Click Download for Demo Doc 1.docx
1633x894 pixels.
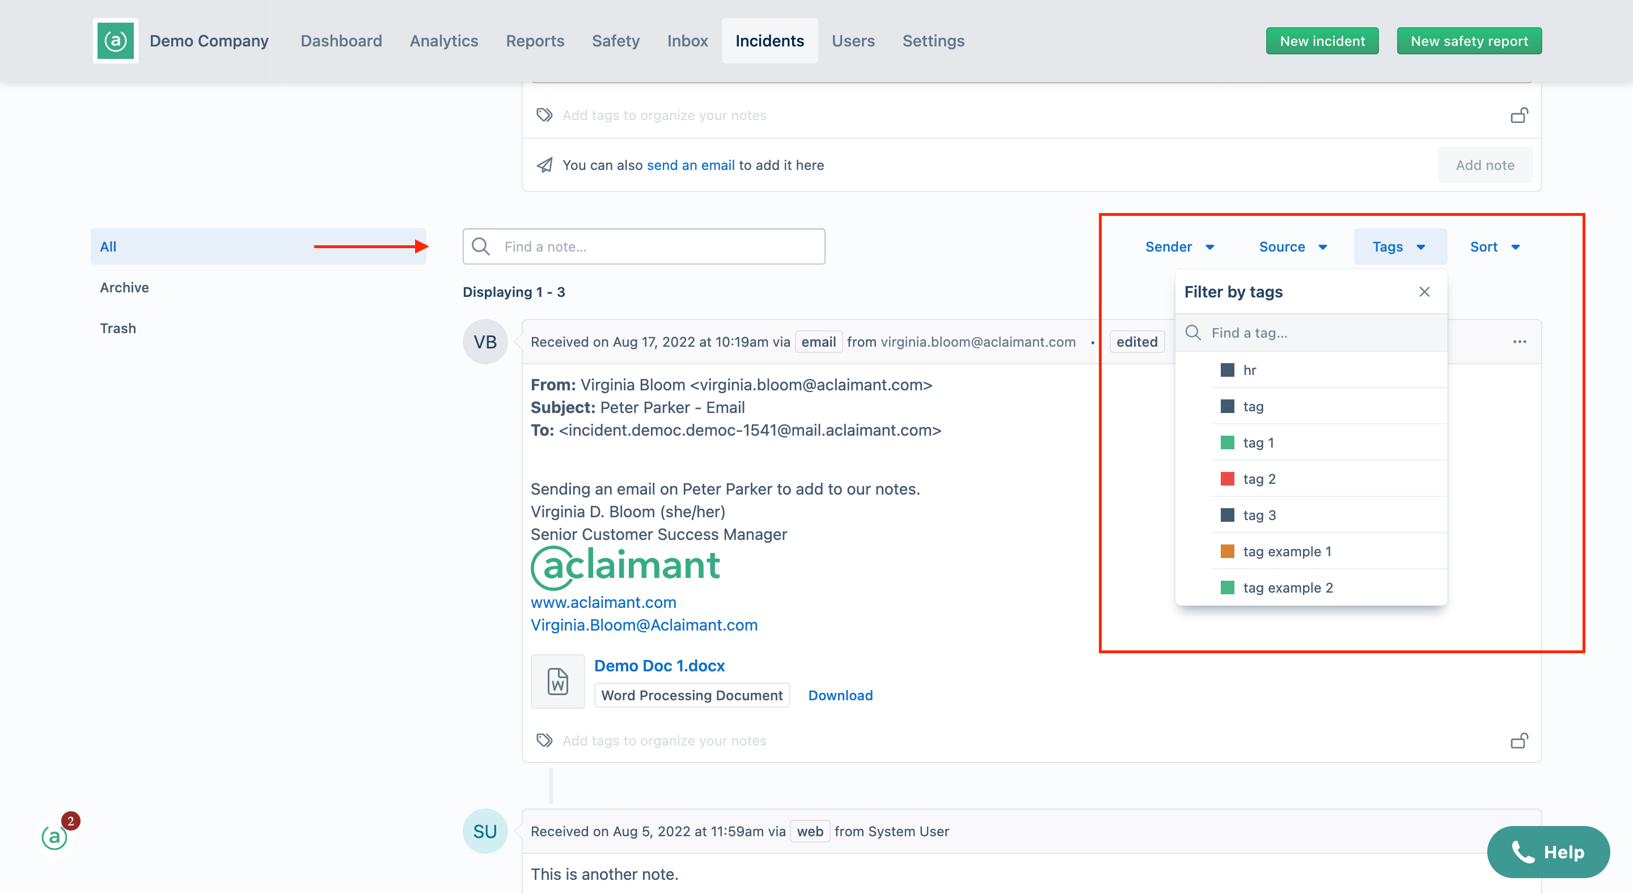(840, 695)
